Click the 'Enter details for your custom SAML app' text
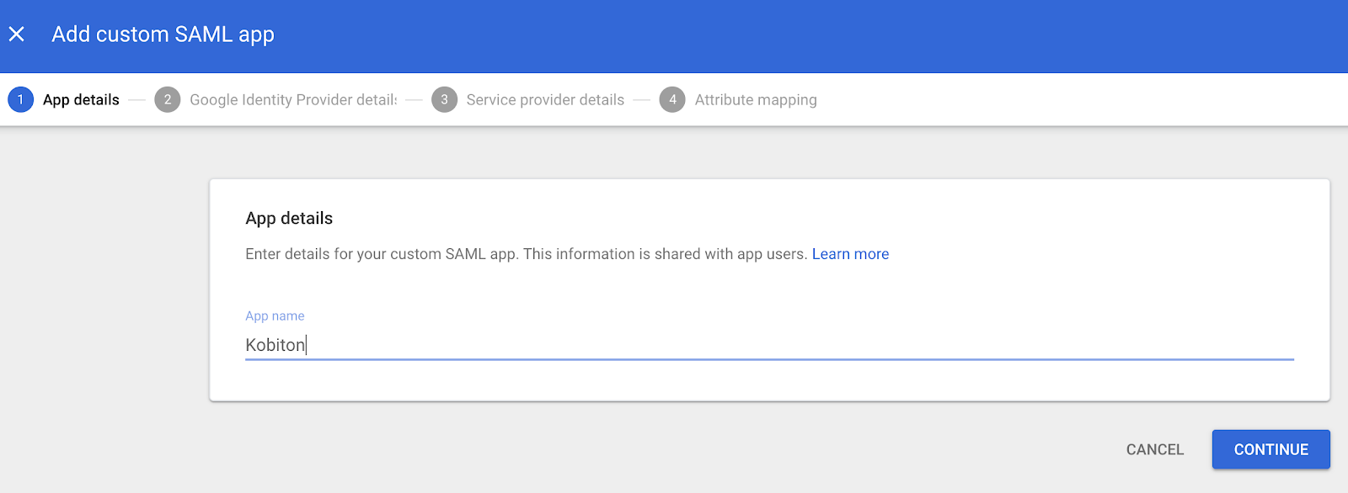 pos(527,254)
